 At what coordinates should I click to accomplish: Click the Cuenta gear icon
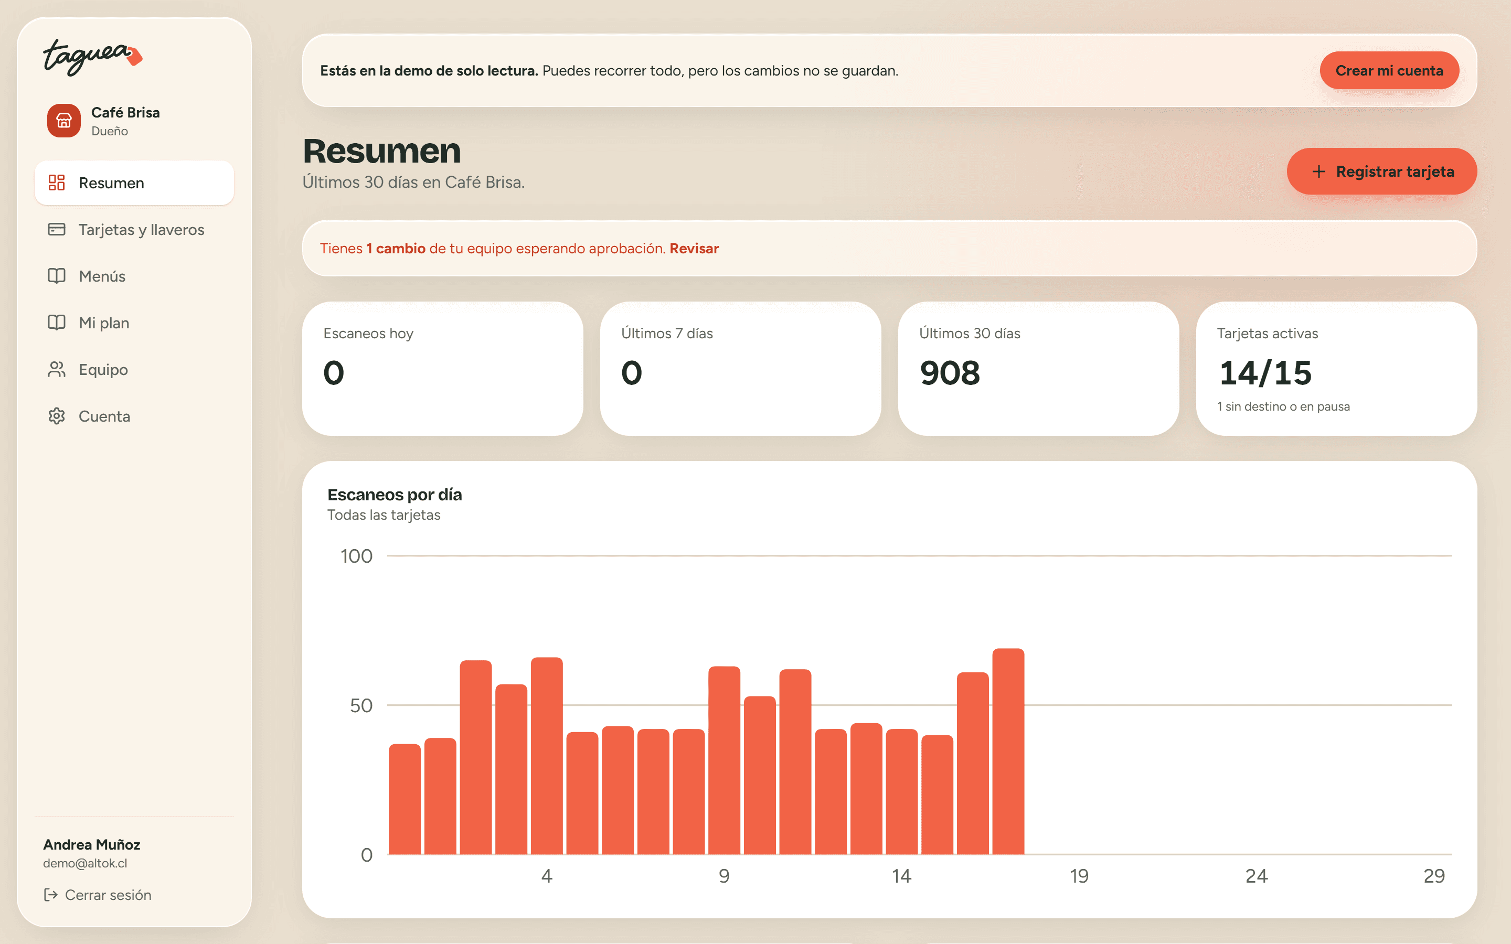[57, 416]
